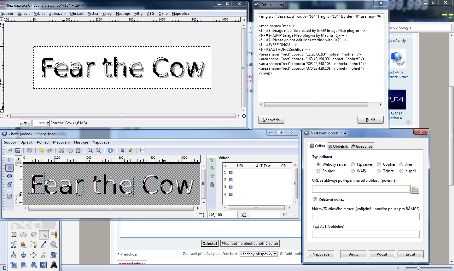The height and width of the screenshot is (271, 454).
Task: Click the trash delete icon beside Výběr list
Action: pos(212,185)
